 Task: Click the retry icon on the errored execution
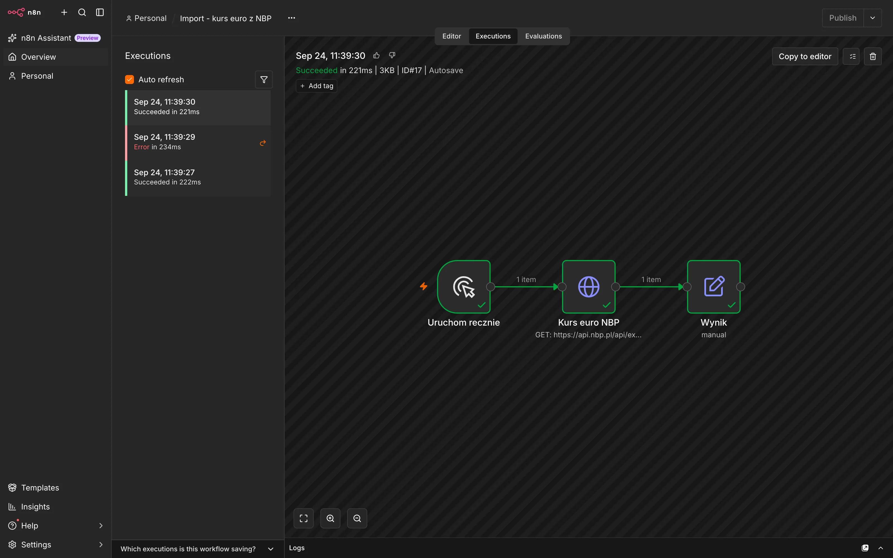click(x=263, y=143)
